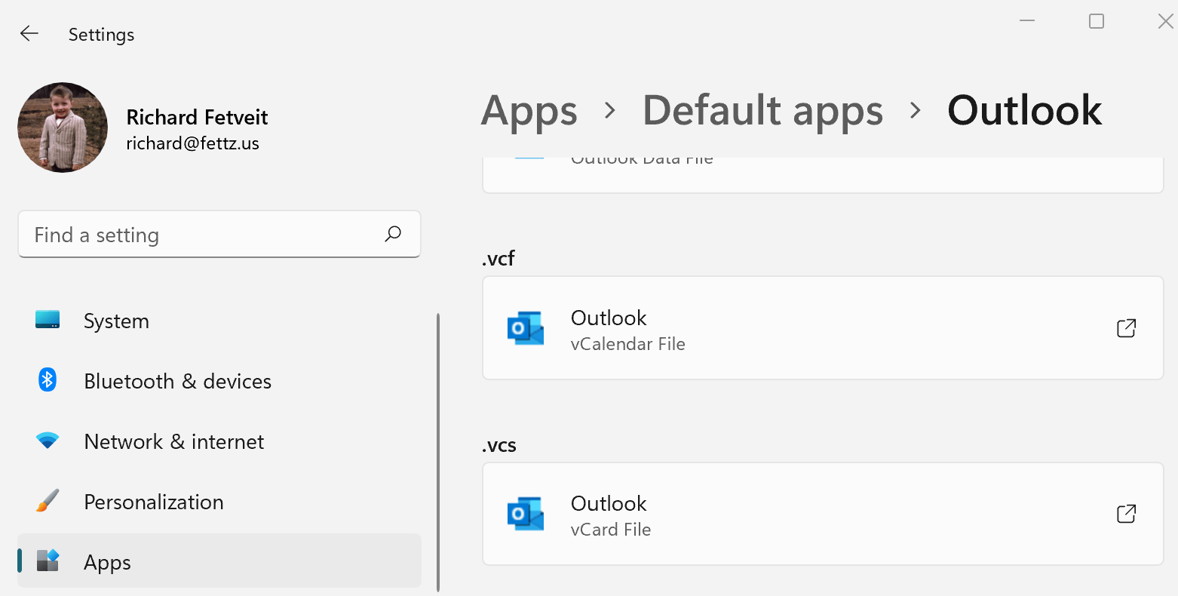Click the sidebar vertical scrollbar
The width and height of the screenshot is (1178, 596).
point(438,453)
